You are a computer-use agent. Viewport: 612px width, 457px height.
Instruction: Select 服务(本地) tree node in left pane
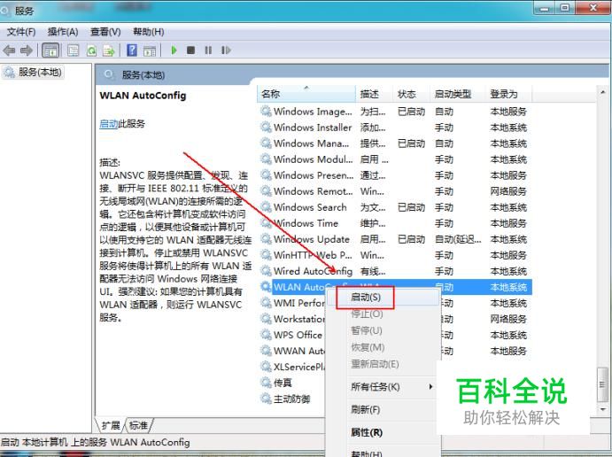coord(33,73)
